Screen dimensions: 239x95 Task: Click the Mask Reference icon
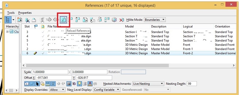(x=34, y=20)
